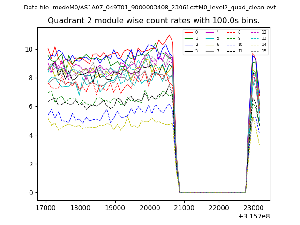Image resolution: width=300 pixels, height=225 pixels.
Task: Select legend entry for module 1 green line
Action: [188, 38]
